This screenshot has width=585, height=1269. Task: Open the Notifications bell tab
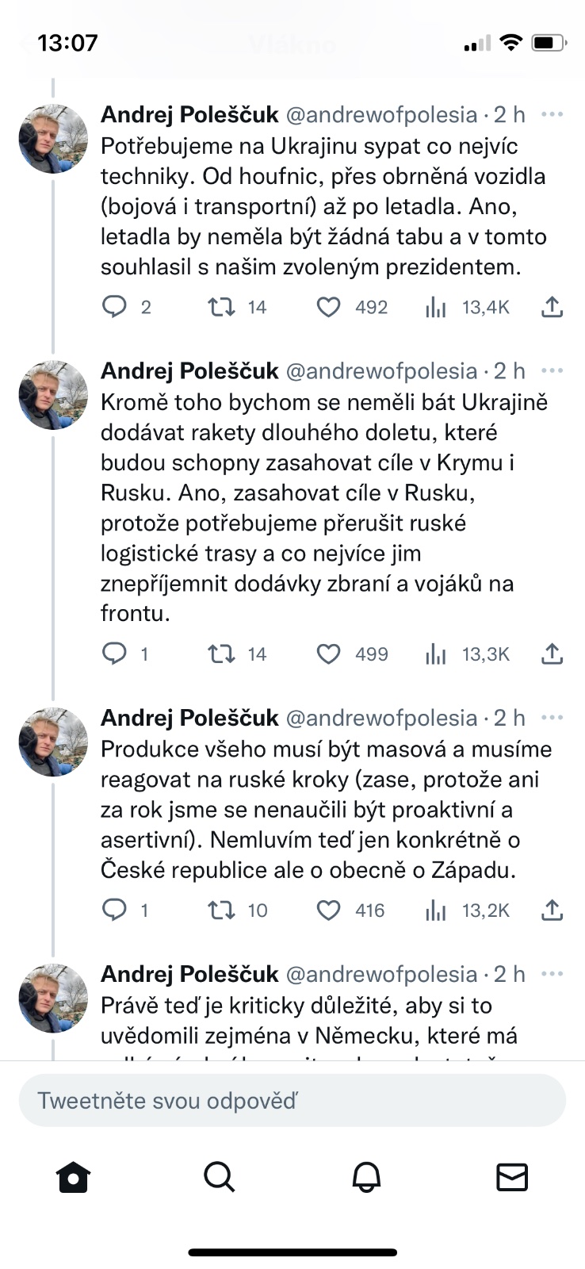point(365,1178)
